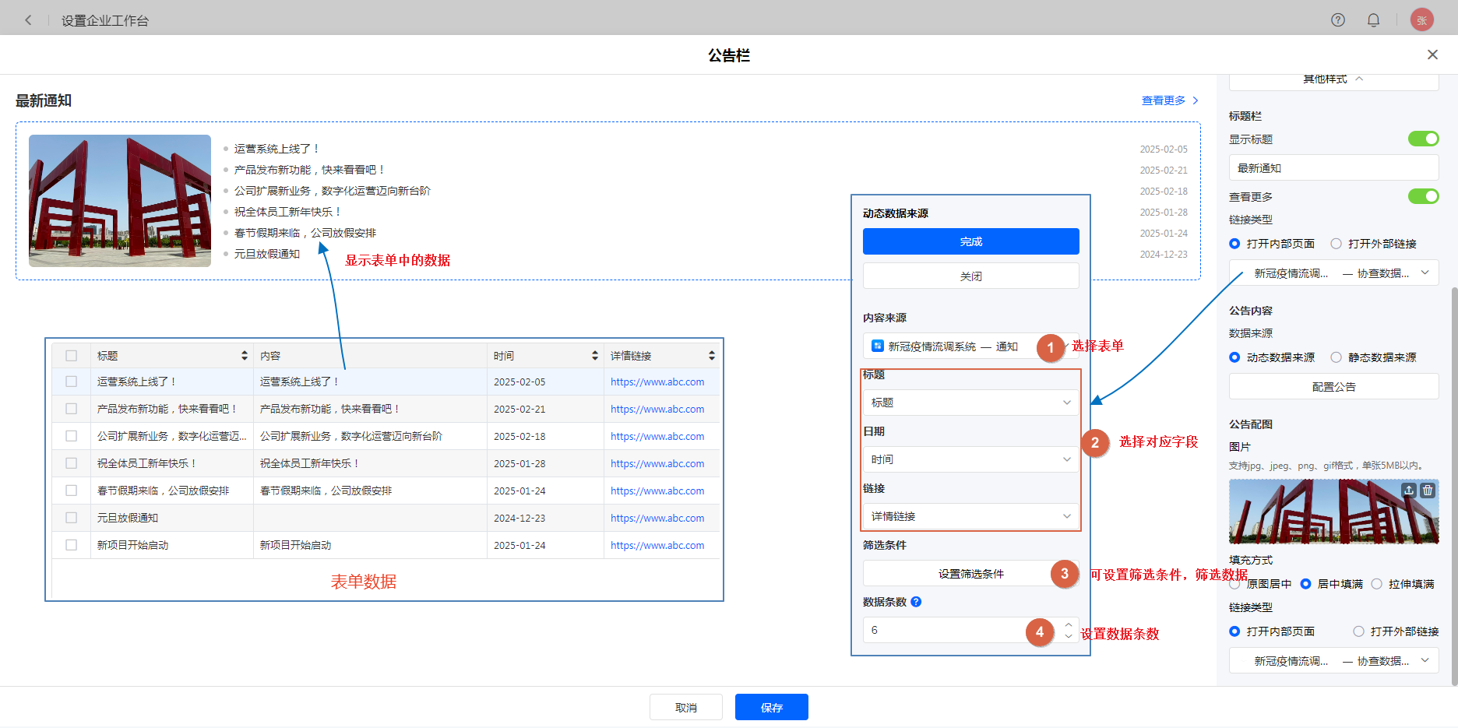Open the help question mark in top bar
The height and width of the screenshot is (728, 1458).
[1337, 20]
